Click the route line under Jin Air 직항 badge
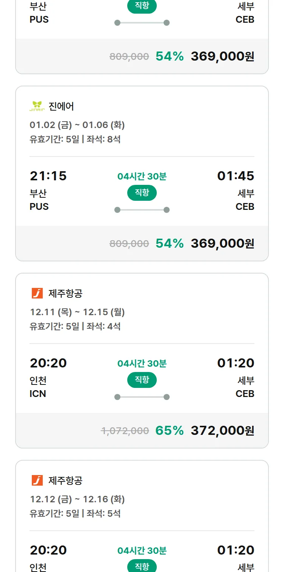The width and height of the screenshot is (284, 572). tap(142, 210)
